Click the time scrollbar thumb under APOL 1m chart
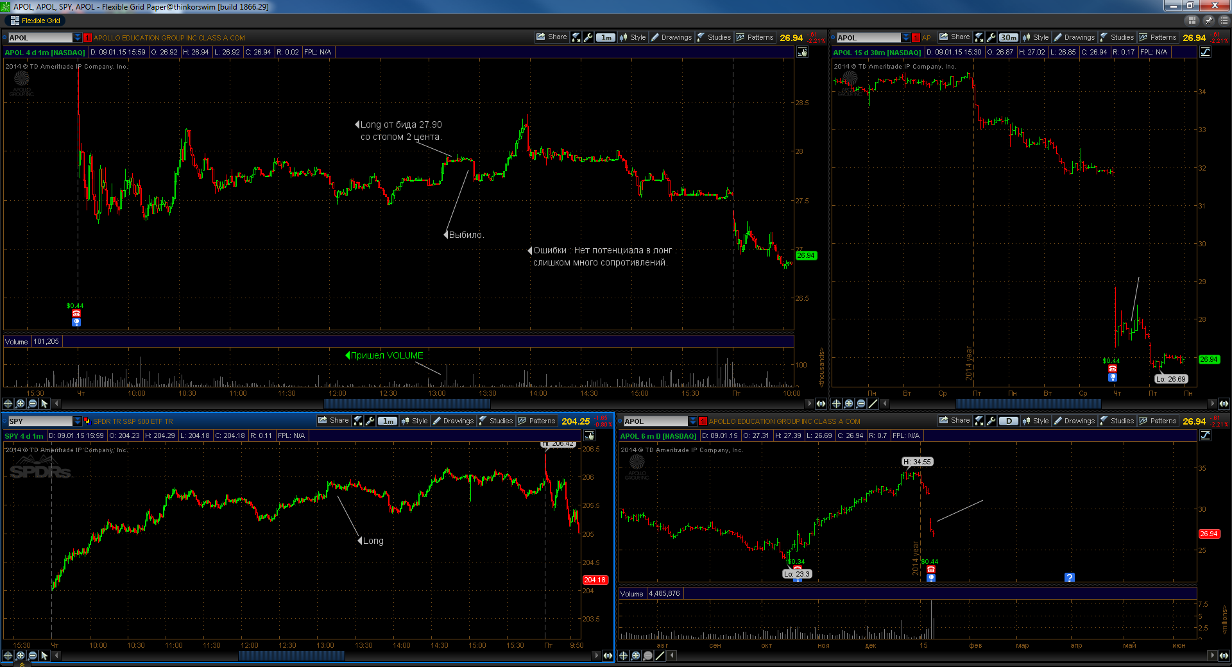This screenshot has width=1232, height=667. coord(407,403)
